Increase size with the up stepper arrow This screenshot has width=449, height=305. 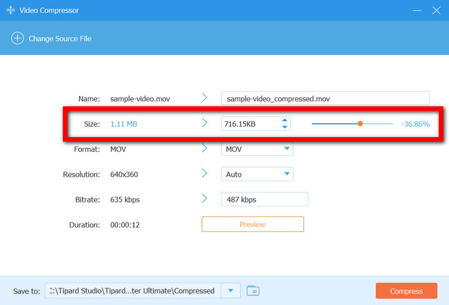(285, 120)
